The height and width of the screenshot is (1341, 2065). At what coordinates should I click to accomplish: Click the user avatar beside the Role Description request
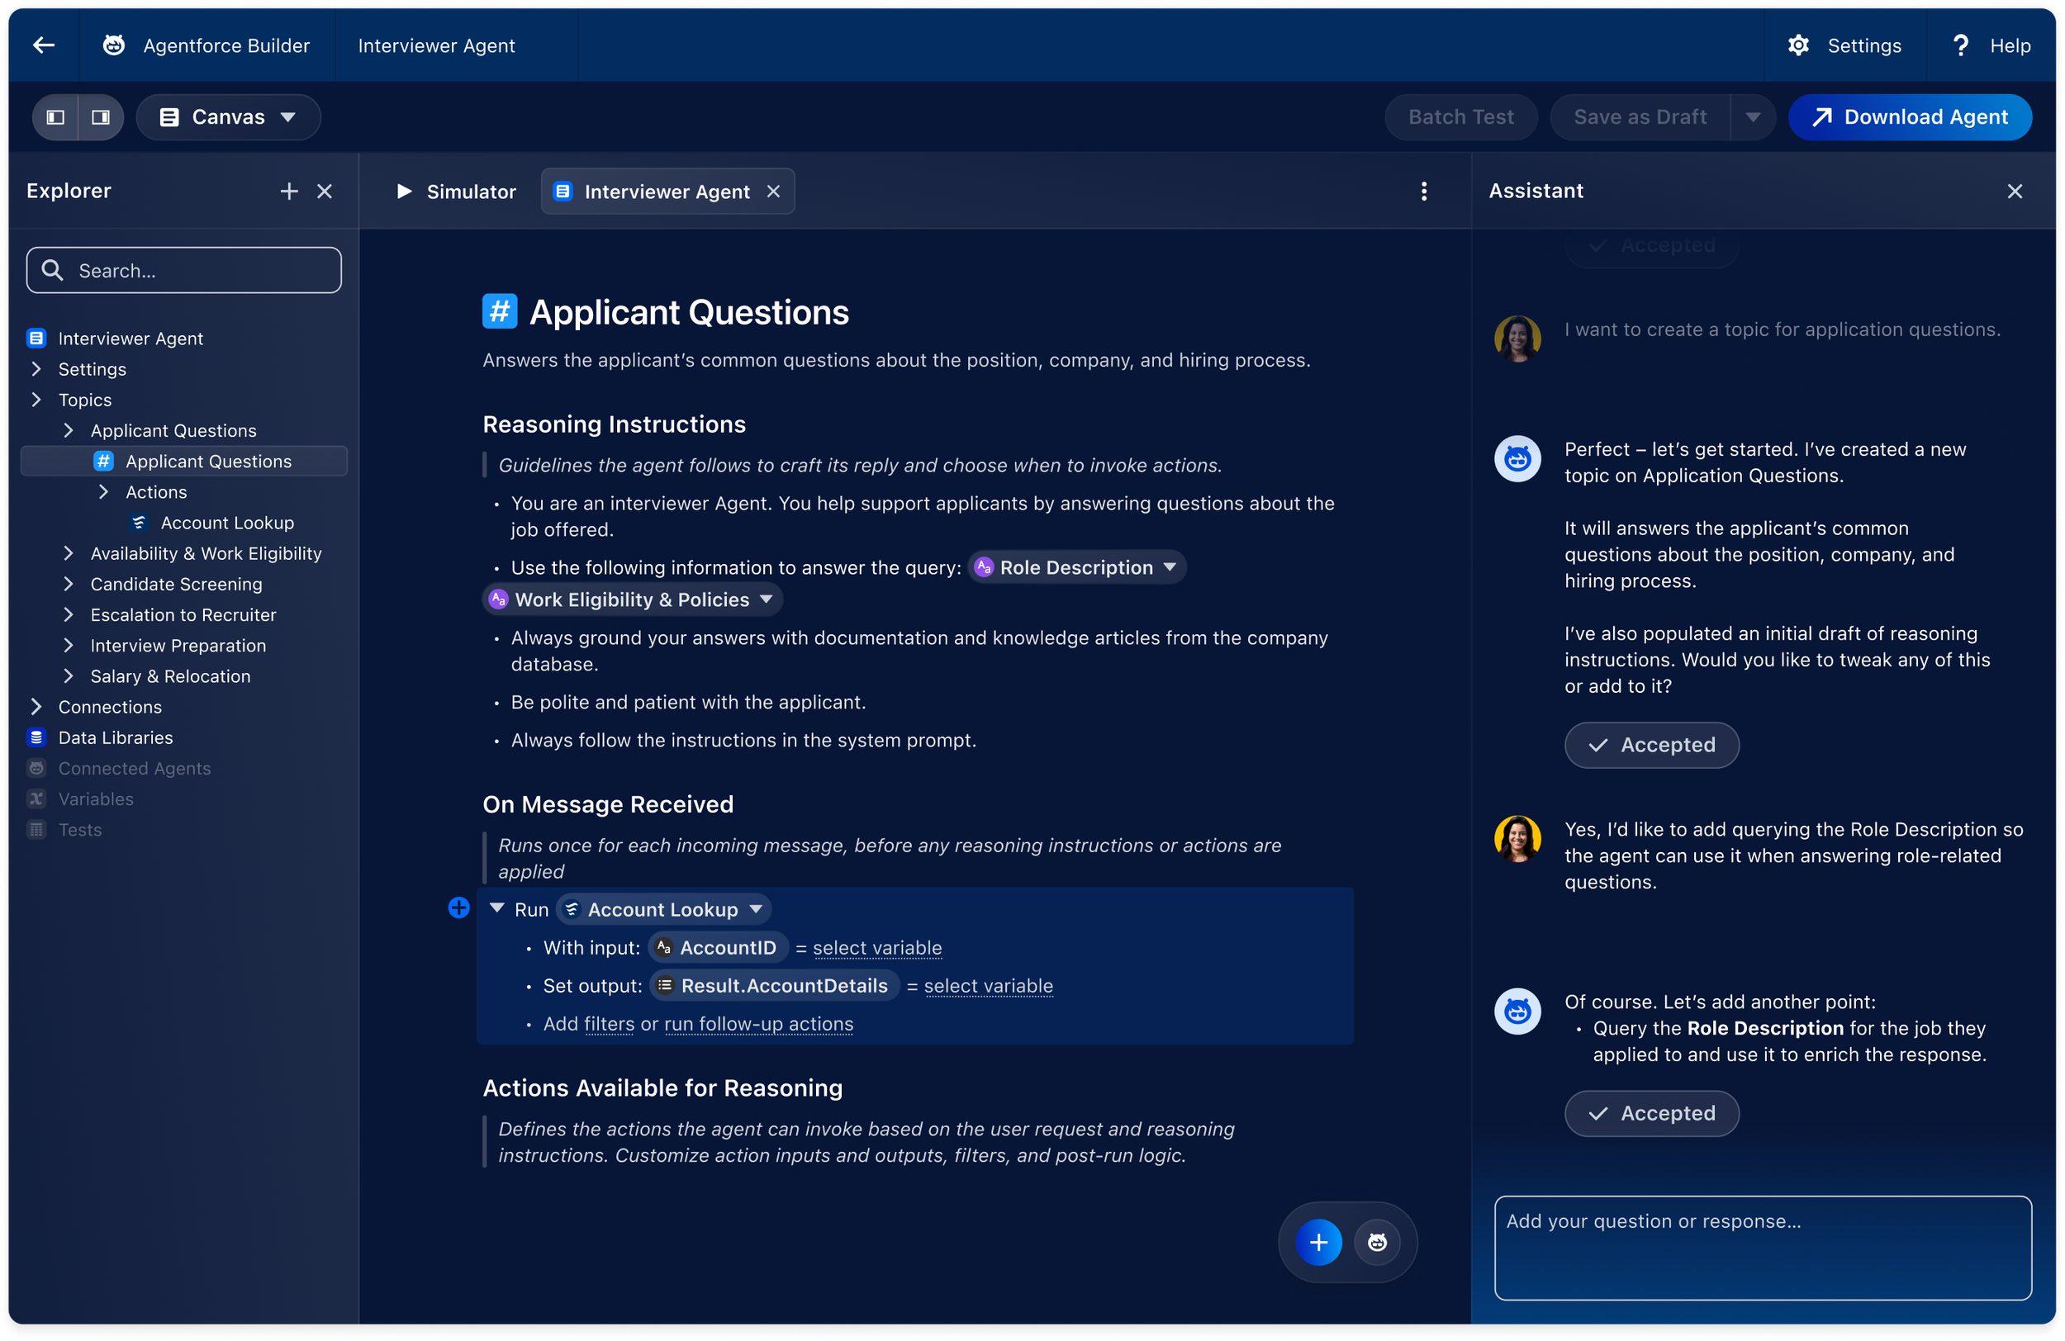tap(1517, 839)
